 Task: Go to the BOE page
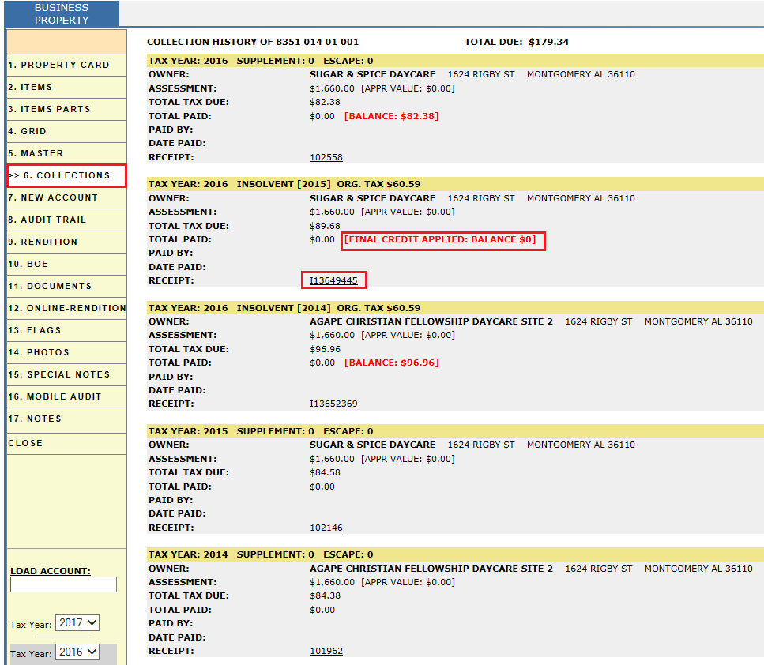pos(66,264)
